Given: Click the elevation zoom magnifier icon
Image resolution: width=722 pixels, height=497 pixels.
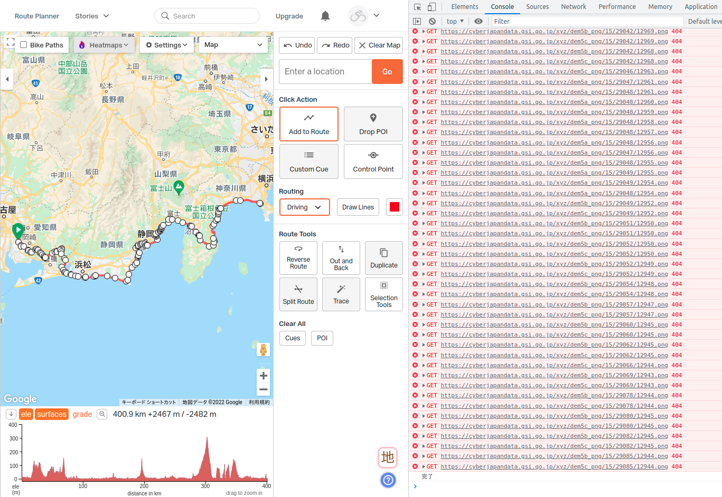Looking at the screenshot, I should [x=102, y=414].
